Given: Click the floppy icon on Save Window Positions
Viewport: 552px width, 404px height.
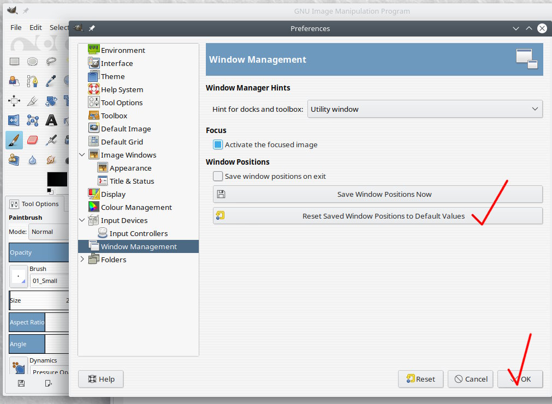Looking at the screenshot, I should (221, 194).
